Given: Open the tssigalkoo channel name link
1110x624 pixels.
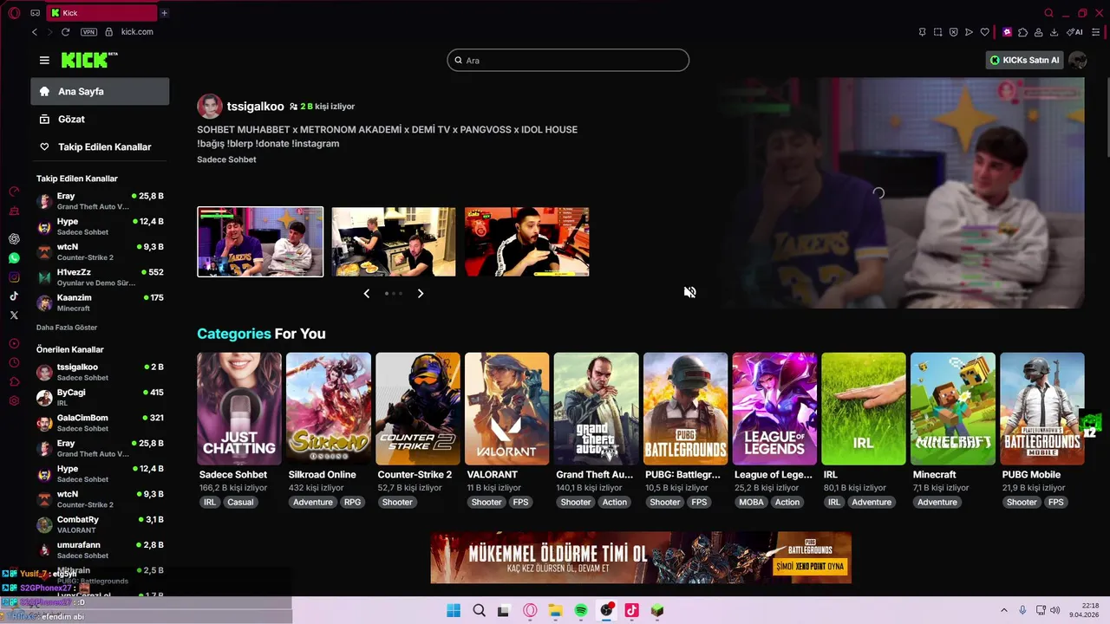Looking at the screenshot, I should tap(255, 107).
